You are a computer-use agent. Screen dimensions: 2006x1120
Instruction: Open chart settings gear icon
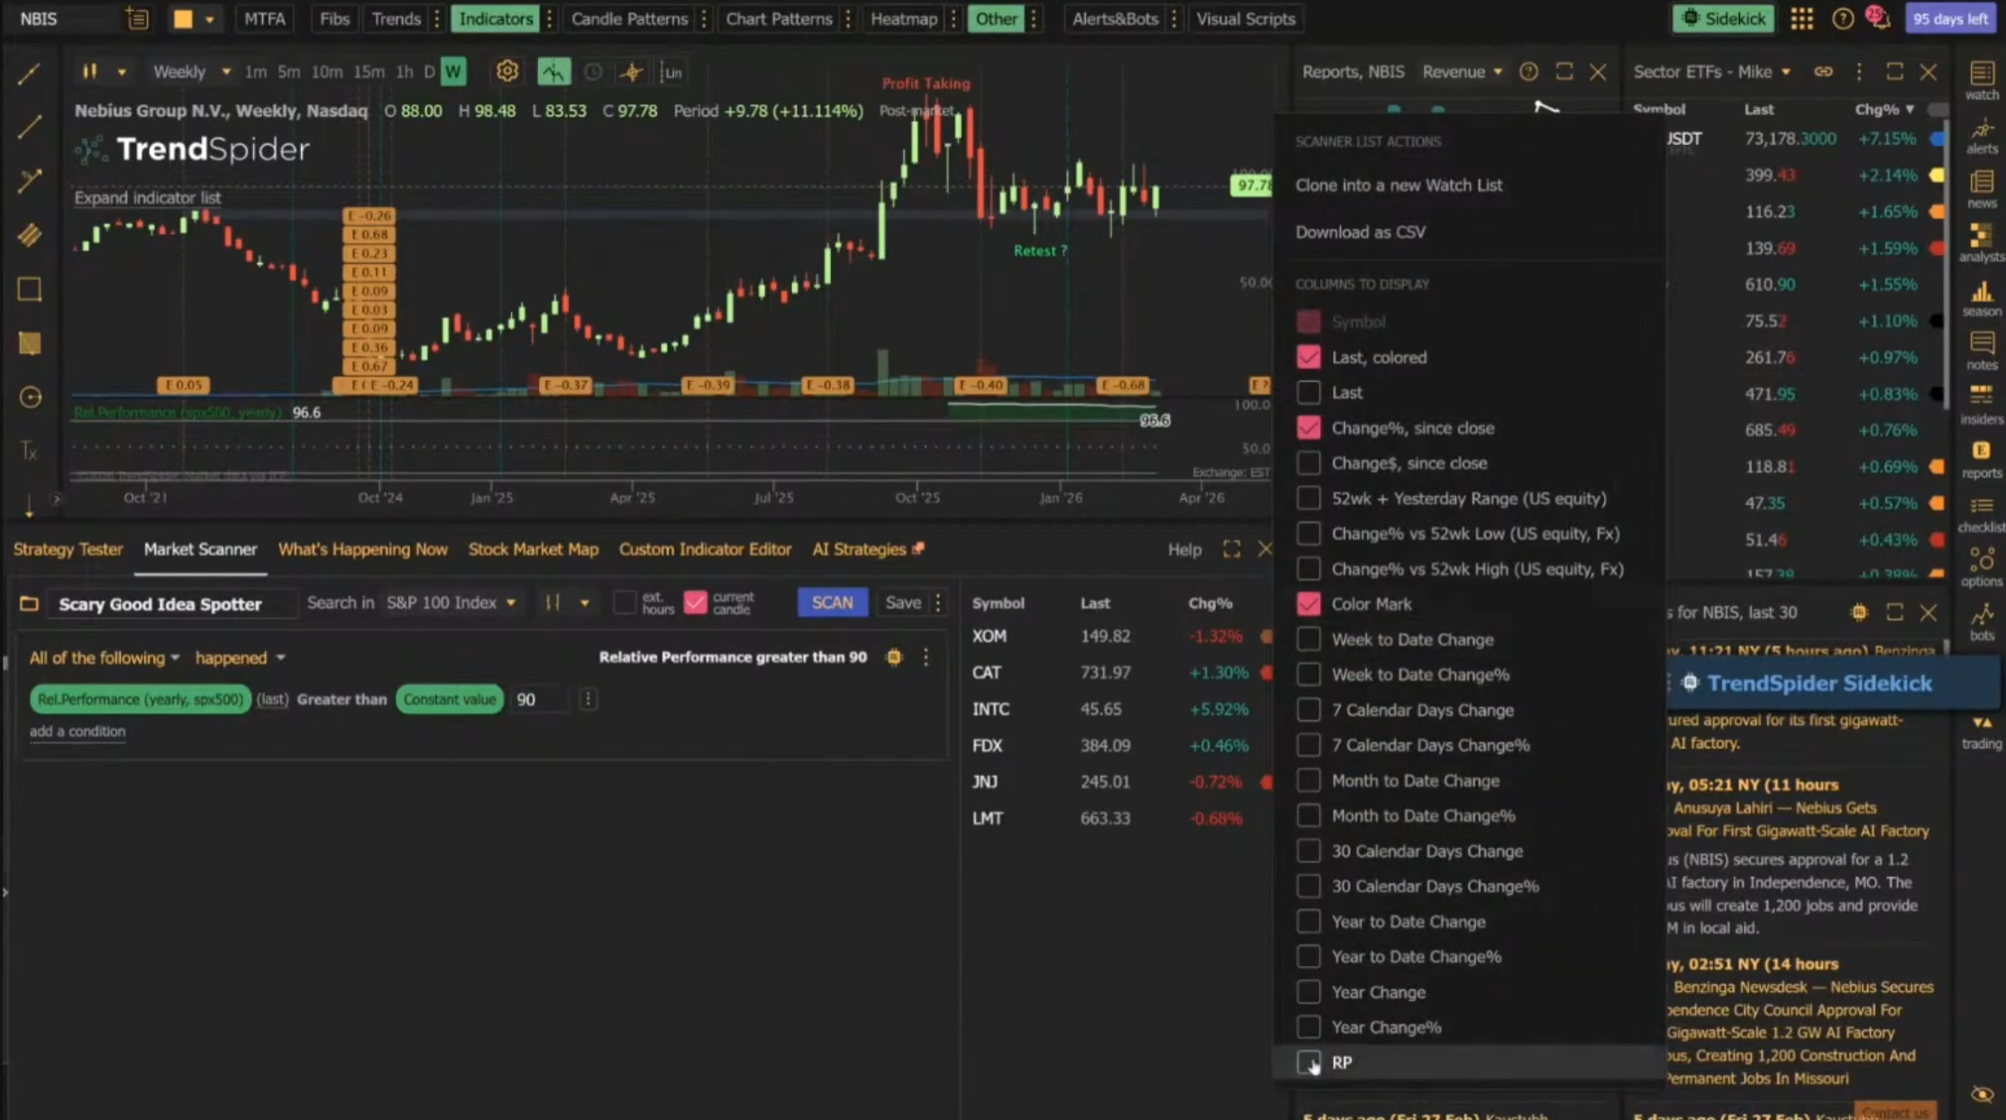point(506,71)
